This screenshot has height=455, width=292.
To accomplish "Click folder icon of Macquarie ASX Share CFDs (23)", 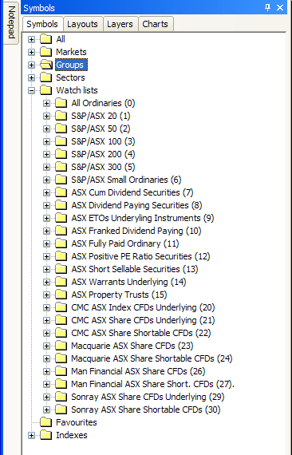I will [x=61, y=346].
